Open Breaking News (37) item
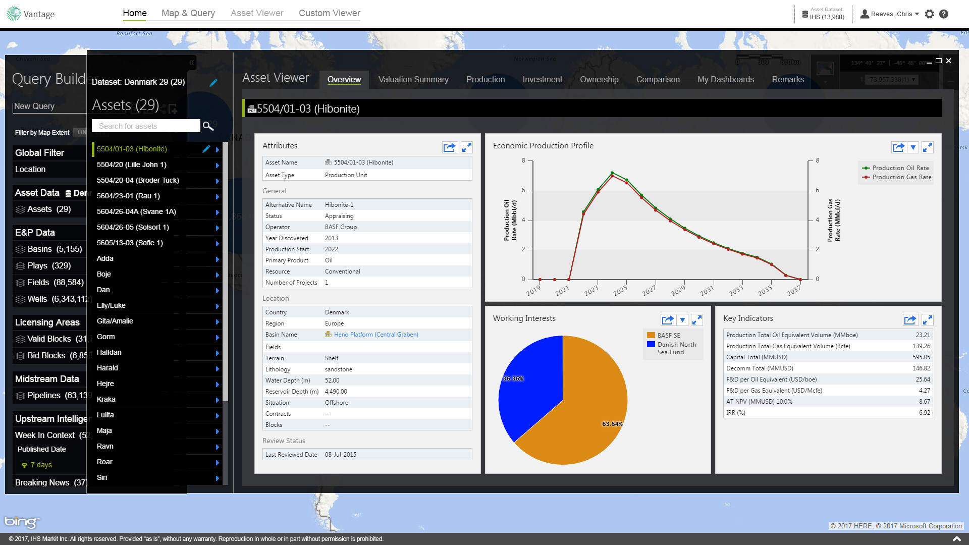The height and width of the screenshot is (545, 969). (50, 483)
